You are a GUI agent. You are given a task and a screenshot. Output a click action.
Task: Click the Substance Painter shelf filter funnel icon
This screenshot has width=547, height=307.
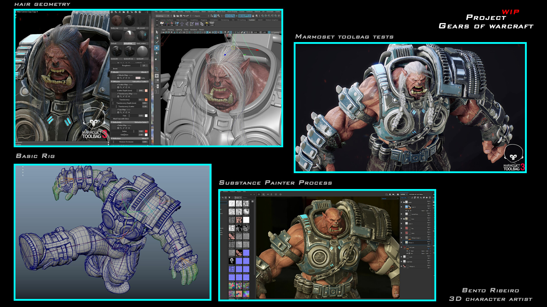(x=229, y=198)
